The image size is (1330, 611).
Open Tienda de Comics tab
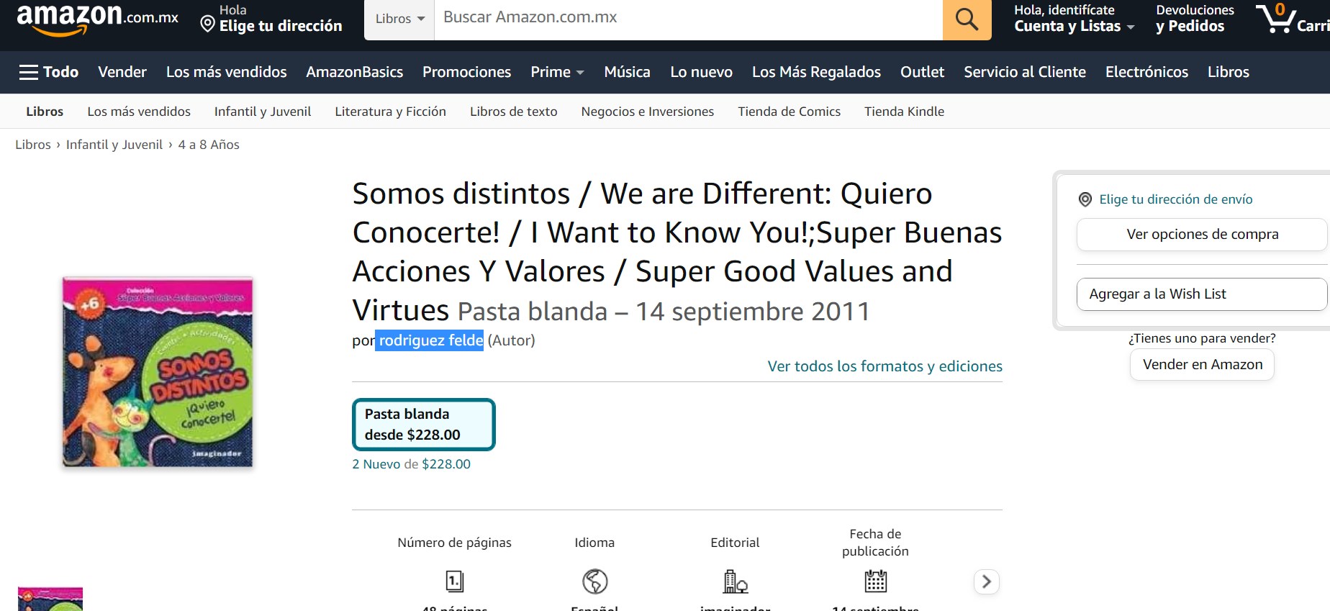(x=789, y=112)
